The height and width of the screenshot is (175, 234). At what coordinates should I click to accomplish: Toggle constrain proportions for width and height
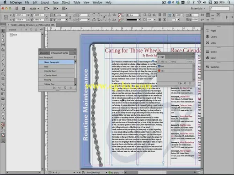pyautogui.click(x=47, y=17)
